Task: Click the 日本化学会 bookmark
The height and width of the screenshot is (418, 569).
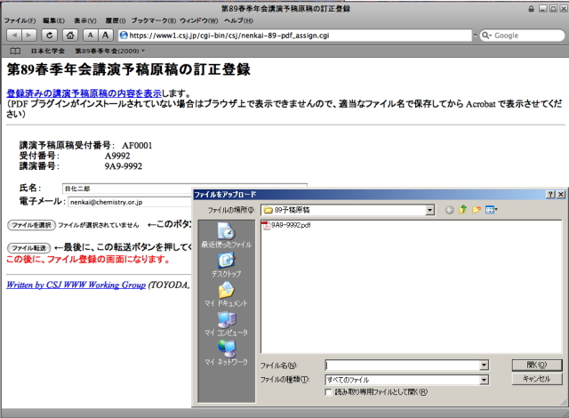Action: pos(47,51)
